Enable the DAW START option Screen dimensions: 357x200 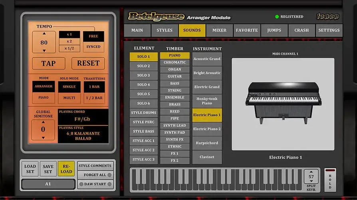[x=95, y=184]
